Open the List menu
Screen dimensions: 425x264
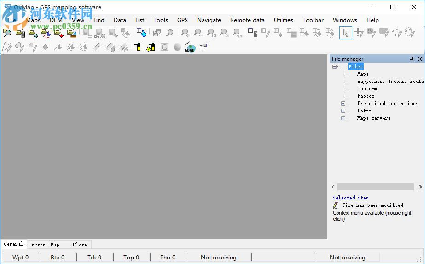[x=140, y=20]
